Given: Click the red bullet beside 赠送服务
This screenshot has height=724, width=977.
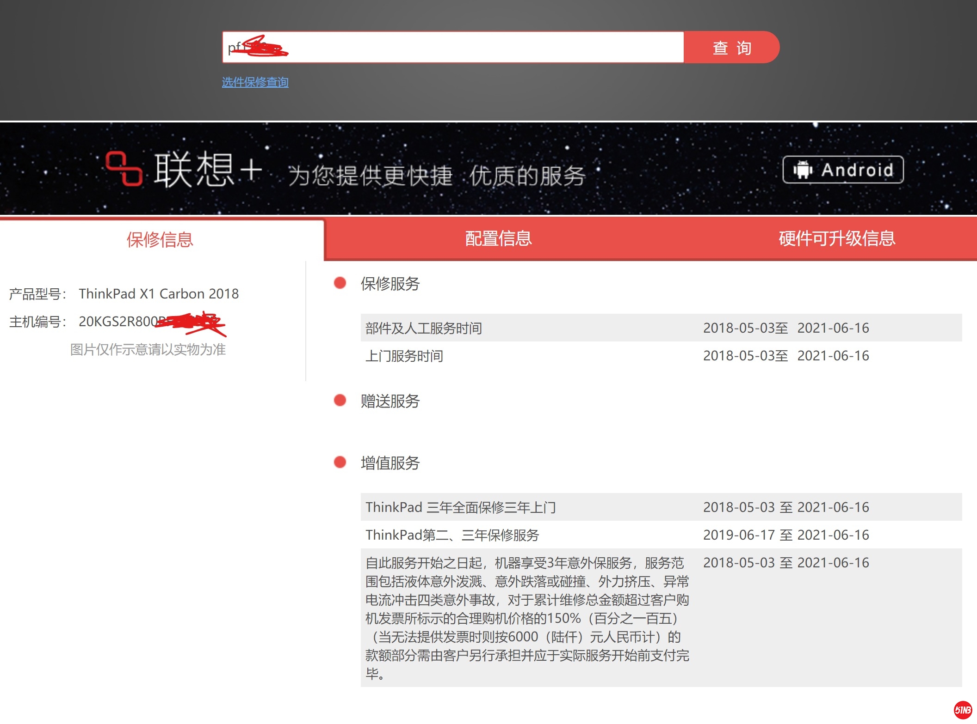Looking at the screenshot, I should pos(340,400).
